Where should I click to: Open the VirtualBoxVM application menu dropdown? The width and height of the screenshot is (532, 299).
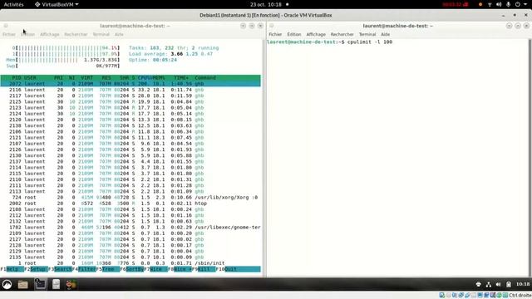click(x=57, y=4)
